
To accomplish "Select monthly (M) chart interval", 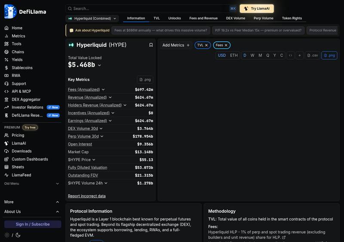I will tap(260, 55).
